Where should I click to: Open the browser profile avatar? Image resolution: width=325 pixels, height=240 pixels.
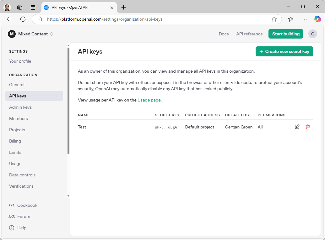point(7,8)
